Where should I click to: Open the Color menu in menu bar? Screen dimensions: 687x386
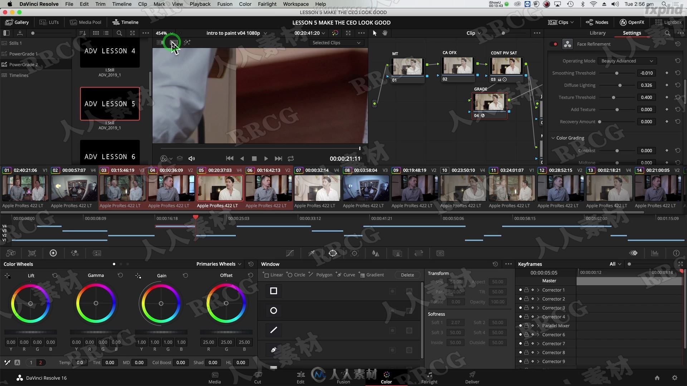tap(245, 4)
